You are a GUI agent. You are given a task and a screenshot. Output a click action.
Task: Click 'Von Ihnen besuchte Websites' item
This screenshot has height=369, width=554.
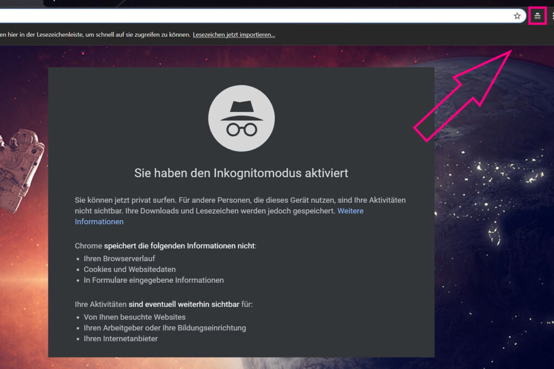135,317
